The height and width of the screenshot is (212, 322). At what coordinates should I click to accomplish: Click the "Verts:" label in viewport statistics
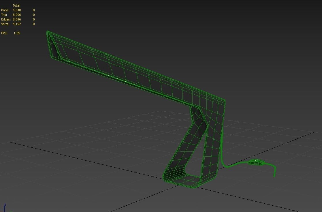[5, 24]
